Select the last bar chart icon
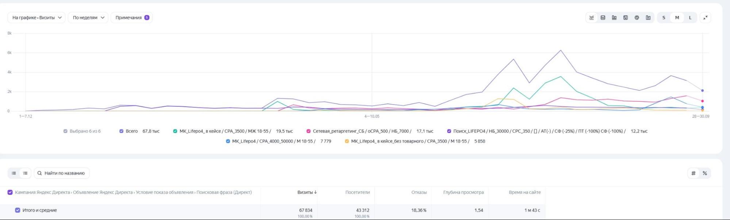 (648, 17)
